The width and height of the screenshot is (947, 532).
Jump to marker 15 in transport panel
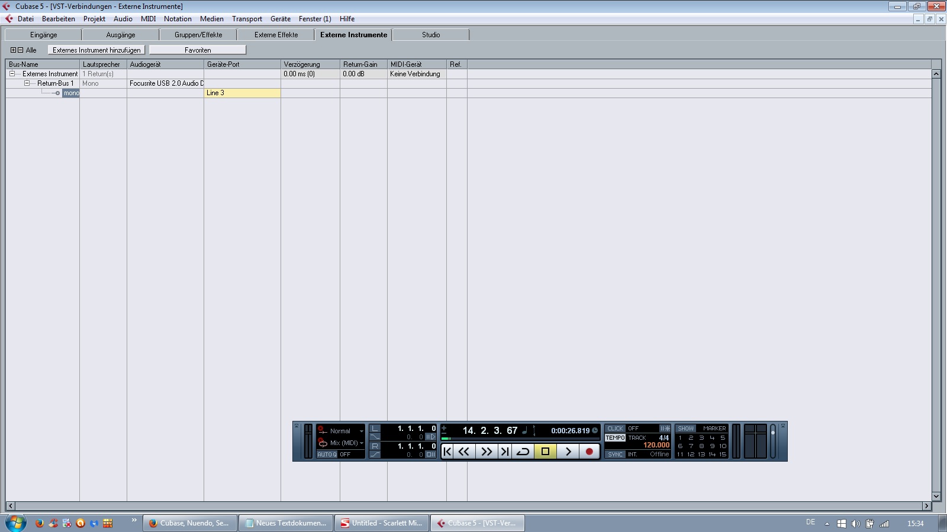[x=723, y=455]
